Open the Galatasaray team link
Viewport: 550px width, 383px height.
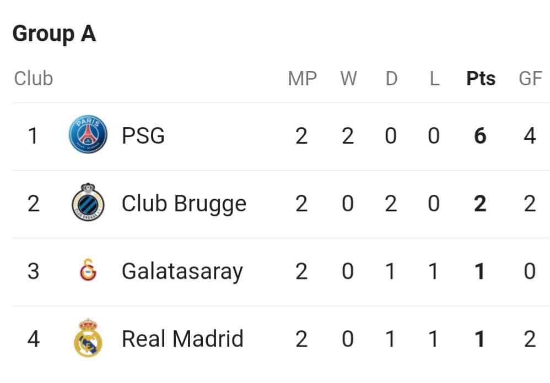pos(182,272)
